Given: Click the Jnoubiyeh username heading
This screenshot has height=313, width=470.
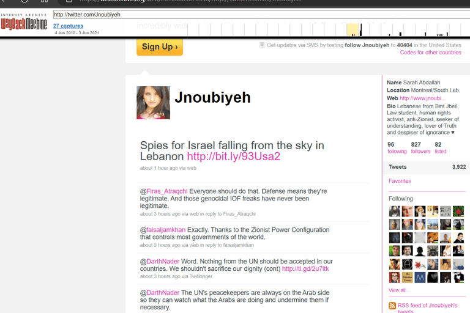Looking at the screenshot, I should point(212,97).
